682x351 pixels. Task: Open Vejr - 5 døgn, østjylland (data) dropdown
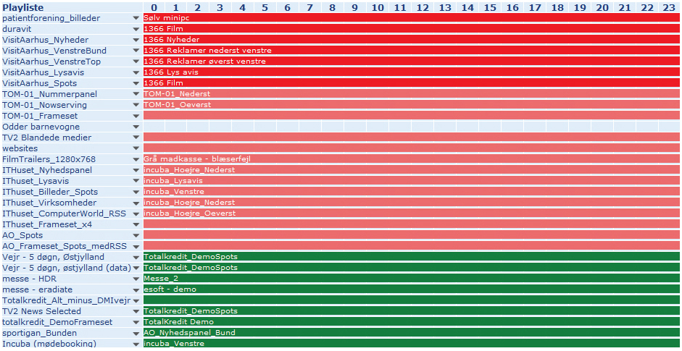[136, 268]
